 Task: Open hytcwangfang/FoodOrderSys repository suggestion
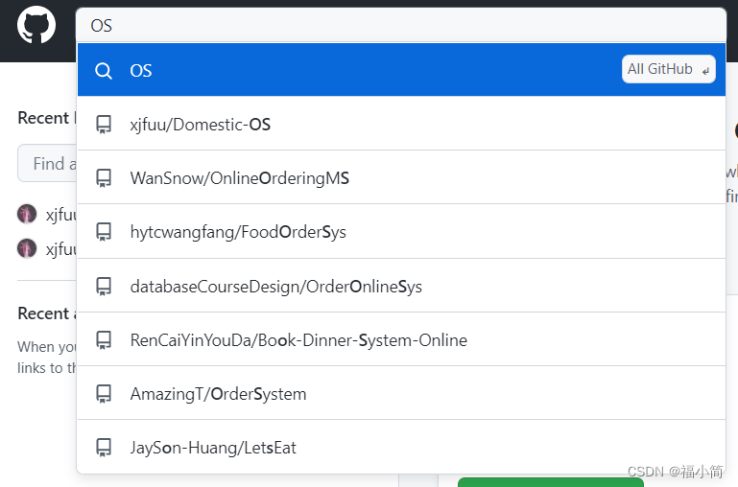pyautogui.click(x=401, y=231)
